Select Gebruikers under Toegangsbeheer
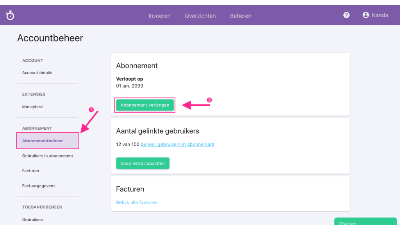The width and height of the screenshot is (400, 225). [x=33, y=220]
